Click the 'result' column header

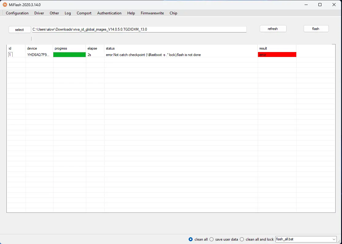(277, 48)
